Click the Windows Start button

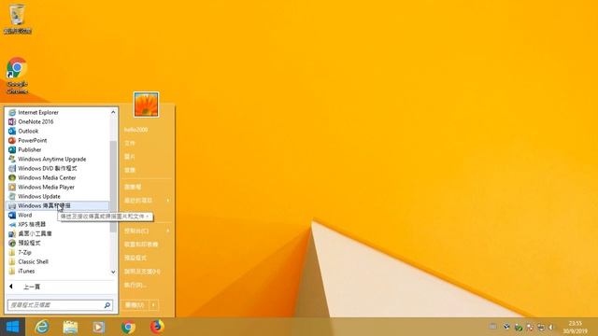pyautogui.click(x=12, y=327)
